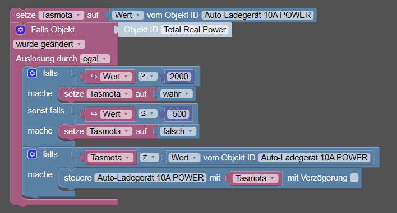
Task: Open gear icon on second falls block
Action: click(x=32, y=154)
